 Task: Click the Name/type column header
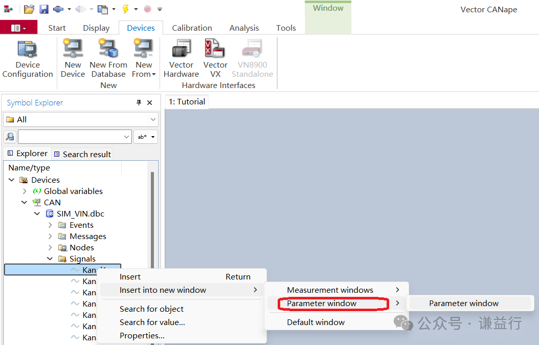(63, 167)
